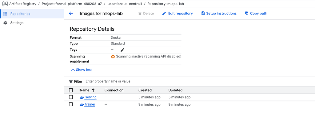This screenshot has height=140, width=315.
Task: Click the Project formal-platform-488206-u7 breadcrumb
Action: [x=72, y=4]
